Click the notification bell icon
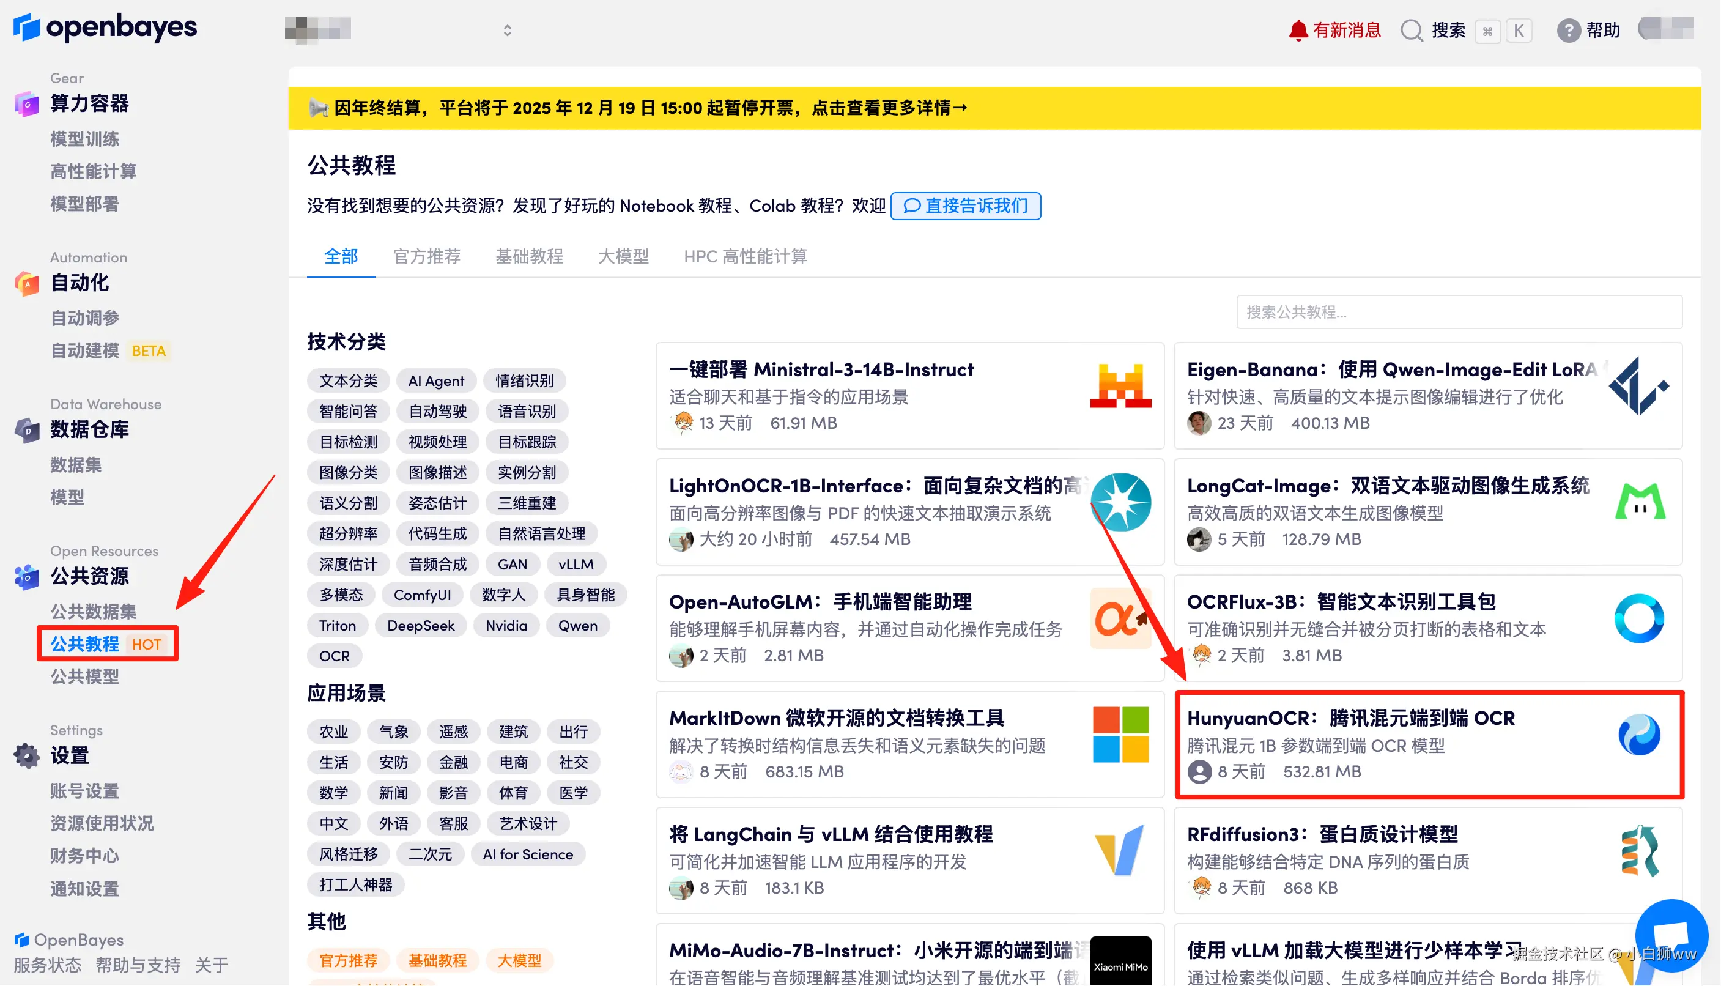The width and height of the screenshot is (1721, 986). point(1297,31)
